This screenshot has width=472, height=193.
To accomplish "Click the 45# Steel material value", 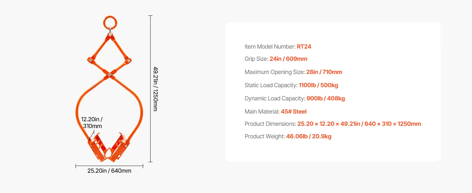I will 293,112.
